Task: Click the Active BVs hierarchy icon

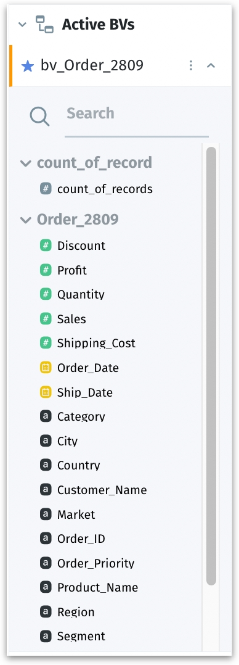Action: (44, 24)
